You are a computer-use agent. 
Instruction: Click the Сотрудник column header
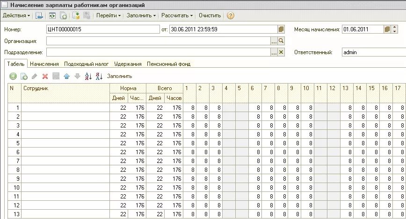point(65,93)
